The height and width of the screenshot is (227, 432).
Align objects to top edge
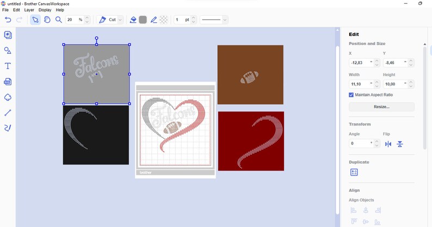click(x=354, y=222)
